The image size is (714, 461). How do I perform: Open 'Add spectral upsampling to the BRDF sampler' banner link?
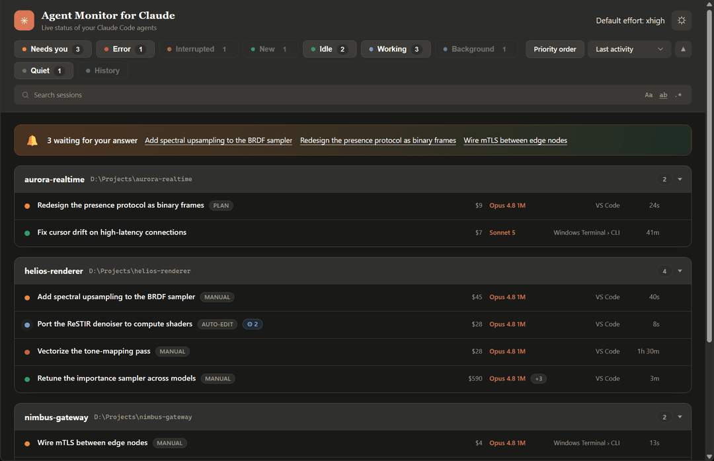(219, 141)
